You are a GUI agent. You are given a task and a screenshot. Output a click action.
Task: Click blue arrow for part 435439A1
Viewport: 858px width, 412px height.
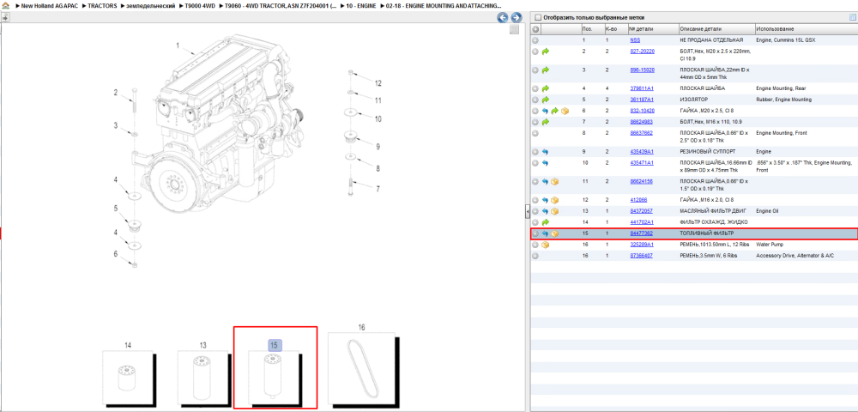coord(546,152)
